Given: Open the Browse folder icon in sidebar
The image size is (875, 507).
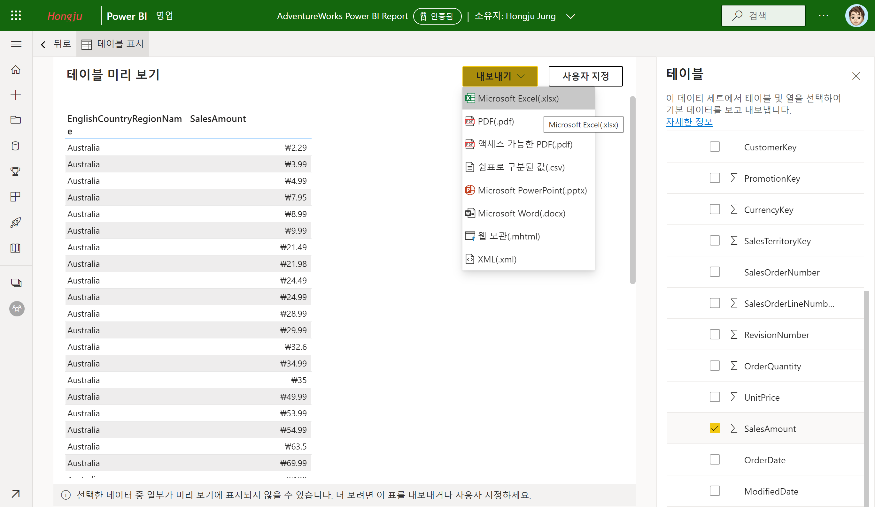Looking at the screenshot, I should tap(16, 120).
